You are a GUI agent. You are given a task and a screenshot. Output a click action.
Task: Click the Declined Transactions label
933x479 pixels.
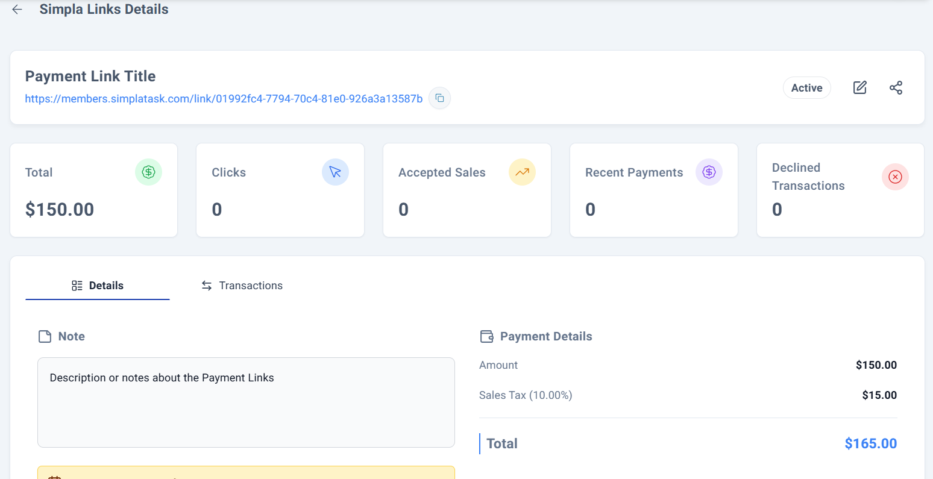(x=808, y=177)
